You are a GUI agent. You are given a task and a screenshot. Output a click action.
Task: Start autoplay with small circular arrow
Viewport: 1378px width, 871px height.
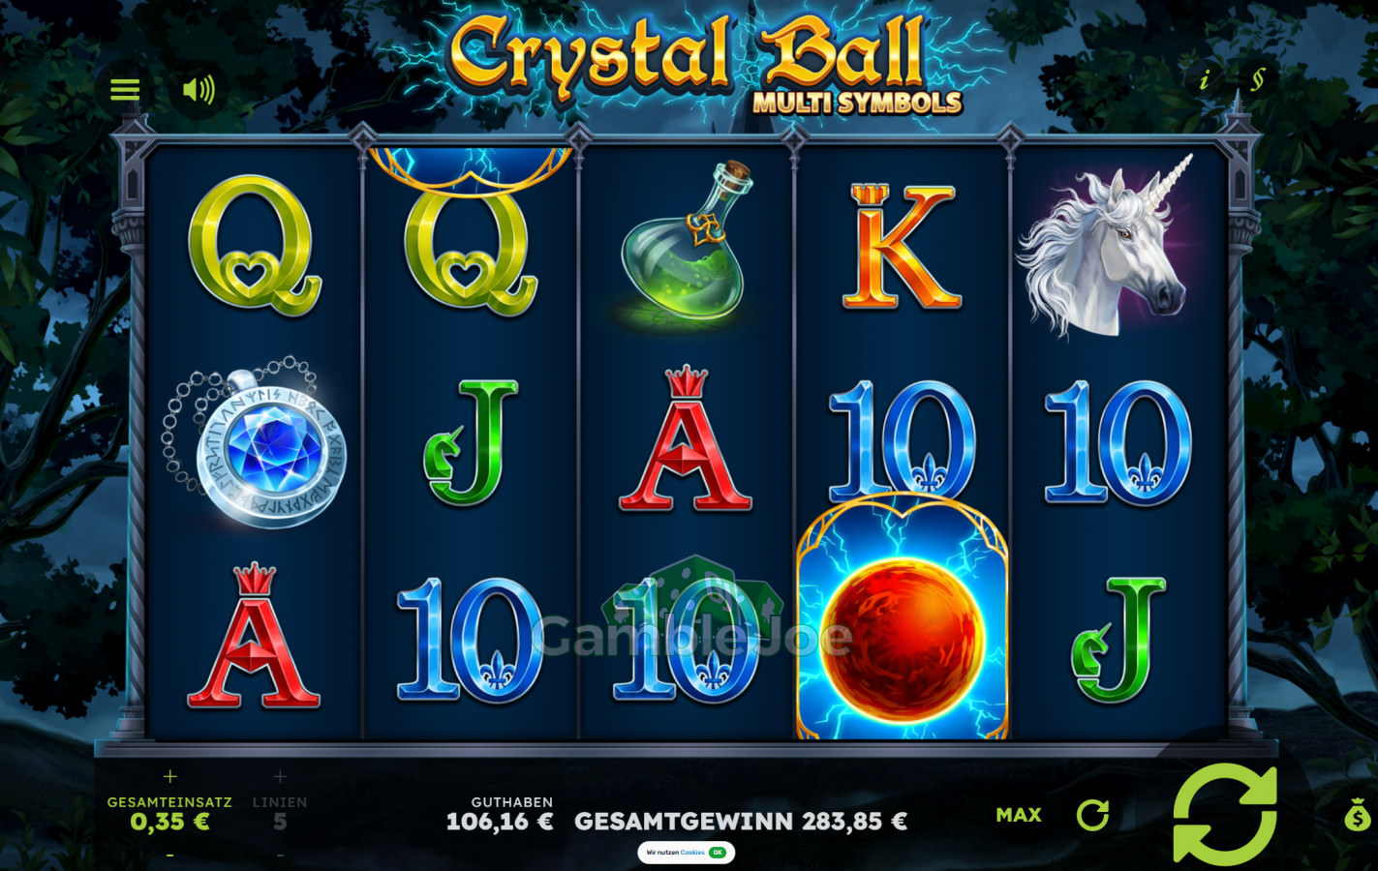tap(1092, 815)
